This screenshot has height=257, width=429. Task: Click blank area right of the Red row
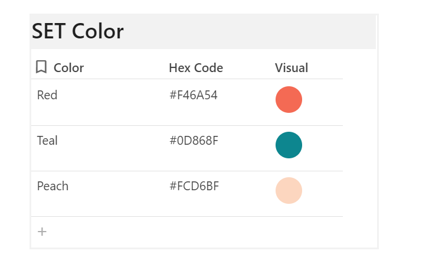point(359,102)
